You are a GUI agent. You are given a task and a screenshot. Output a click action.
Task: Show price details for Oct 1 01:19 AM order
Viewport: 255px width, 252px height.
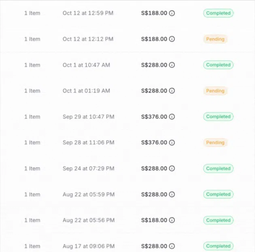pos(172,91)
